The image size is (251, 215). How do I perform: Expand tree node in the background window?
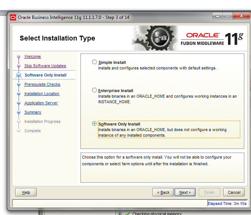[x=120, y=214]
